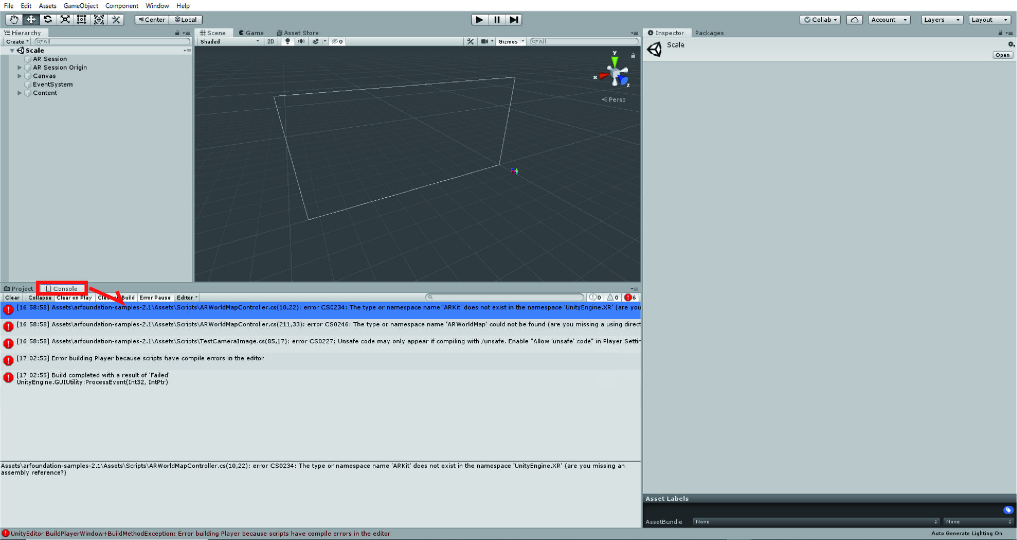Viewport: 1017px width, 540px height.
Task: Enable Error Pause in the Console
Action: (155, 297)
